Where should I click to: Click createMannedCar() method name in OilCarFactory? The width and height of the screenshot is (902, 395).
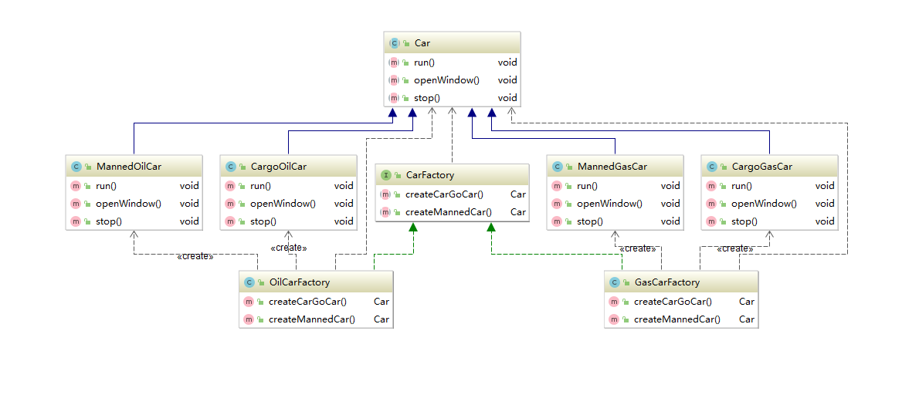(312, 319)
